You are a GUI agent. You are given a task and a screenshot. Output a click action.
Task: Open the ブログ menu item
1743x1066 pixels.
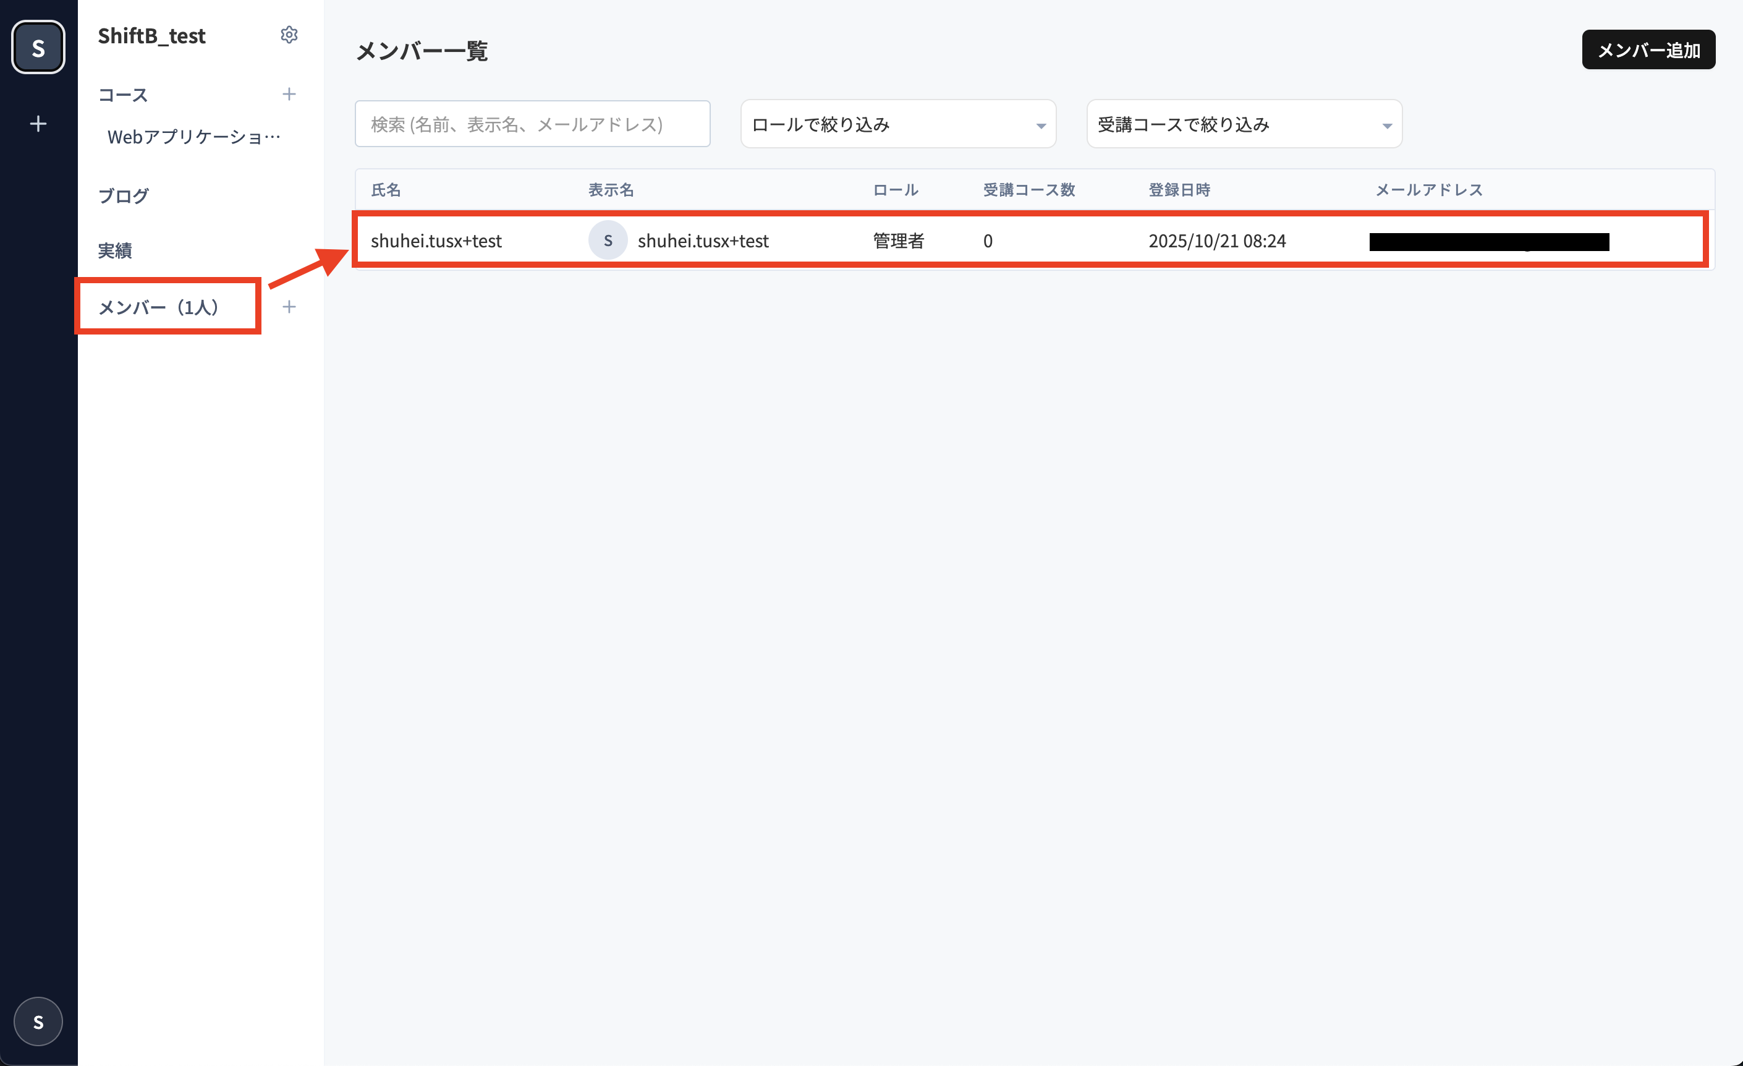tap(124, 195)
